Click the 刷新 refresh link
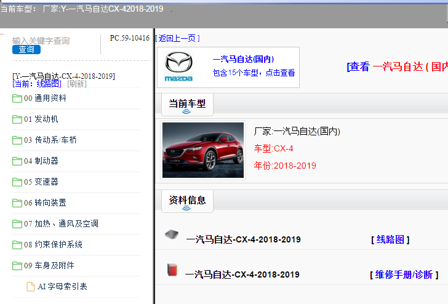 (77, 84)
